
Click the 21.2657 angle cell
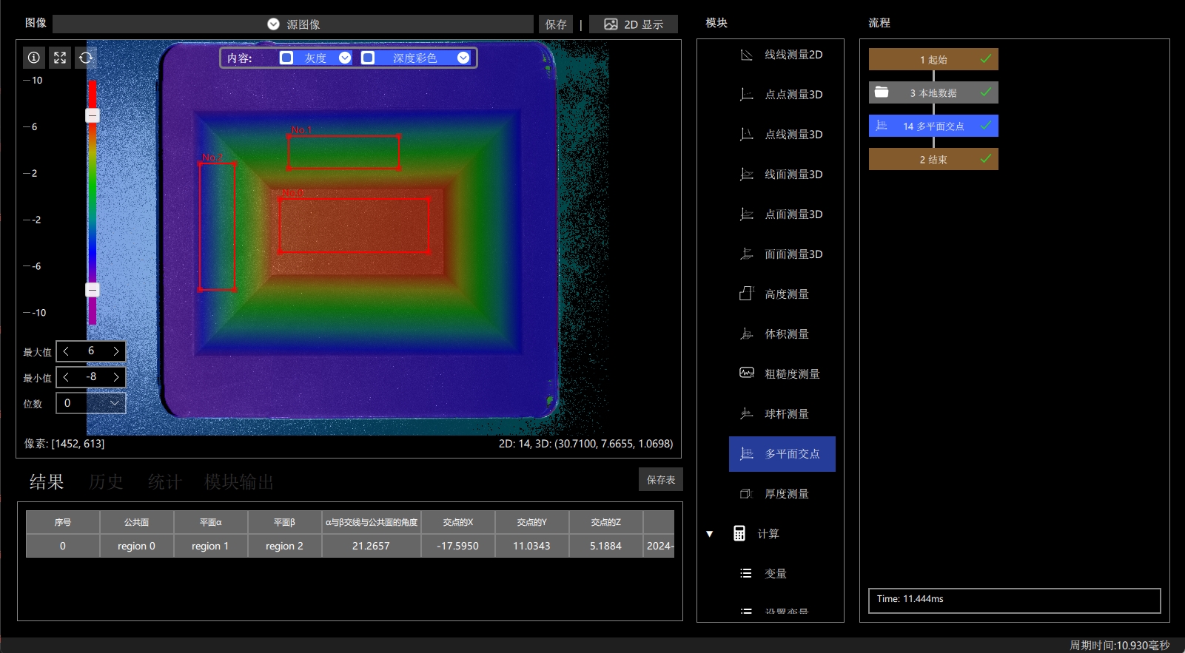[x=372, y=546]
